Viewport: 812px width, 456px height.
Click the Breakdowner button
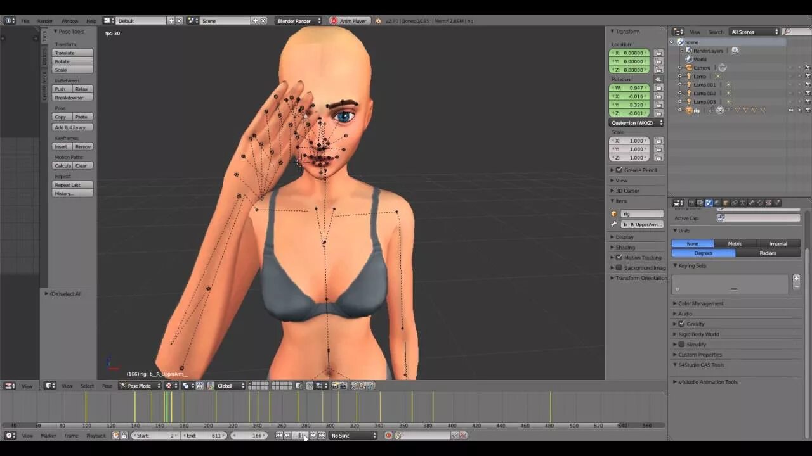tap(72, 98)
